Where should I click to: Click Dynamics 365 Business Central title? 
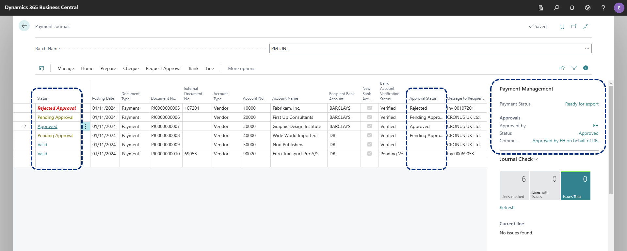coord(41,7)
